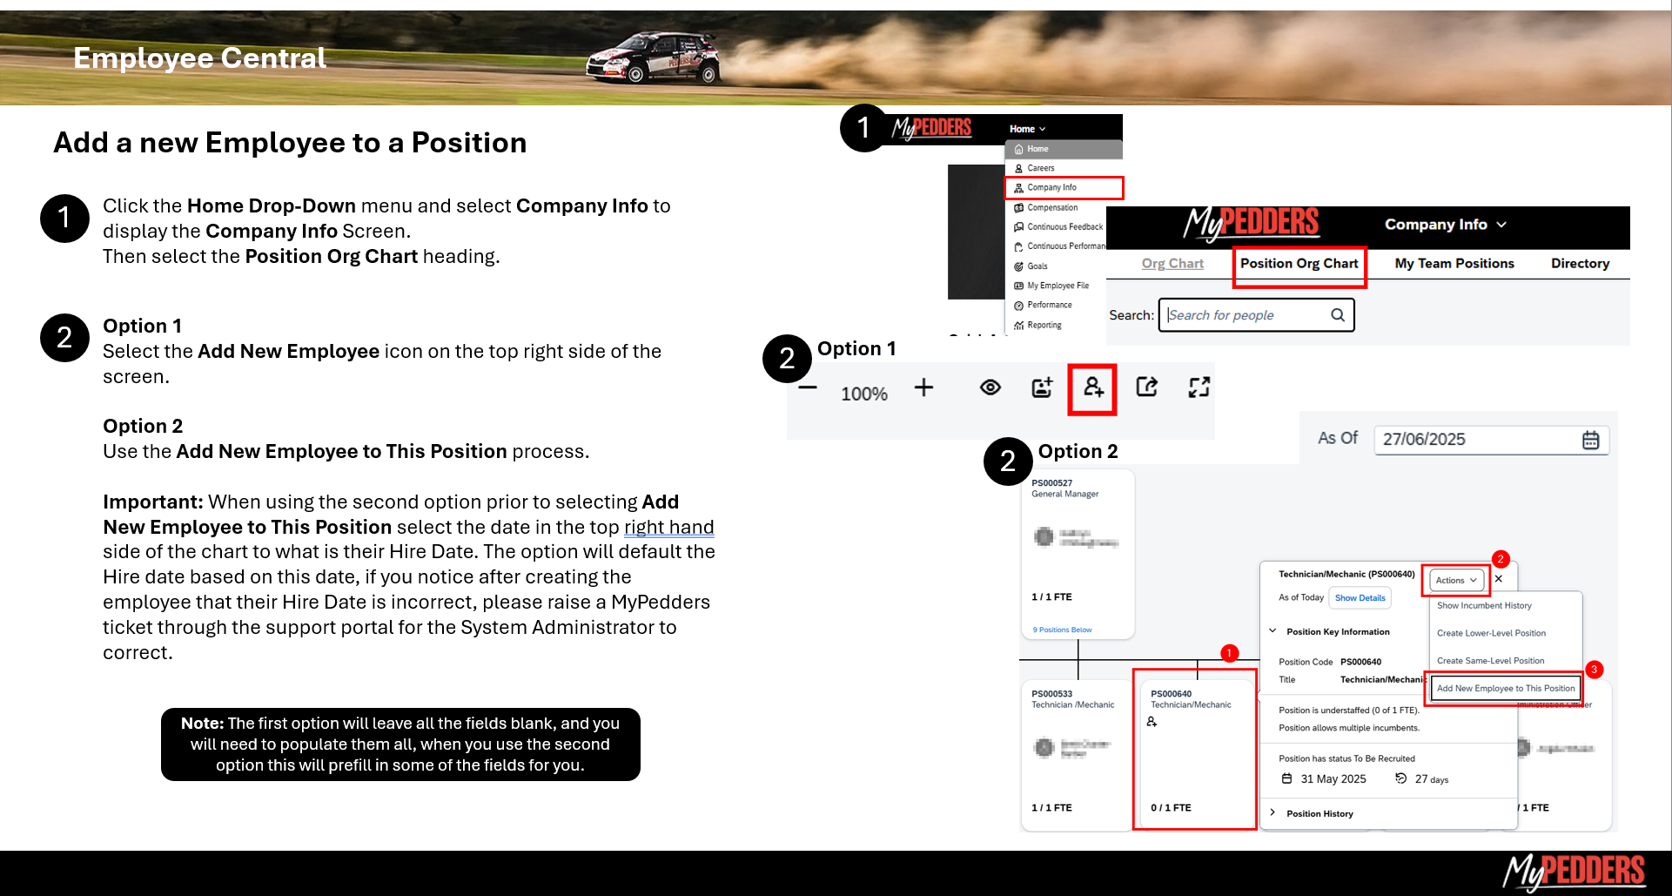
Task: Open the 9 Positions Below link
Action: pos(1062,630)
